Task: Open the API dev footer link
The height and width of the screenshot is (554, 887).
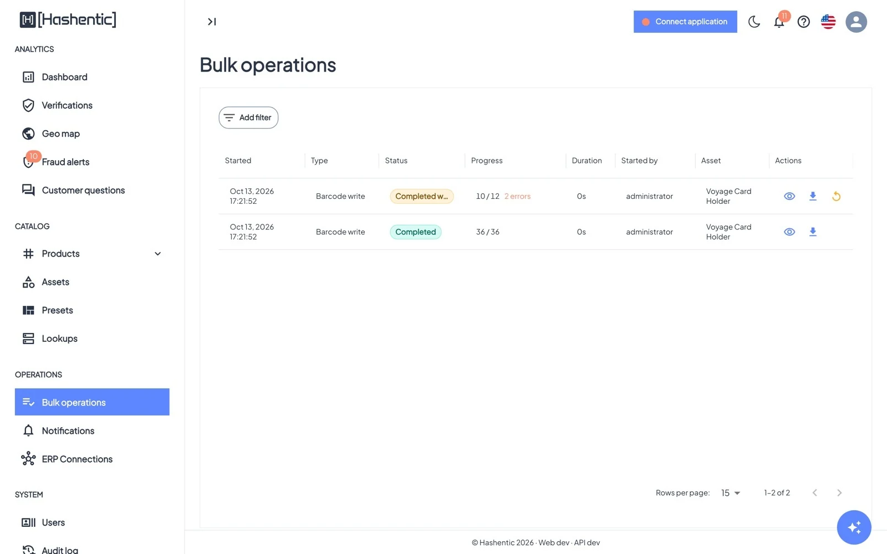Action: 587,542
